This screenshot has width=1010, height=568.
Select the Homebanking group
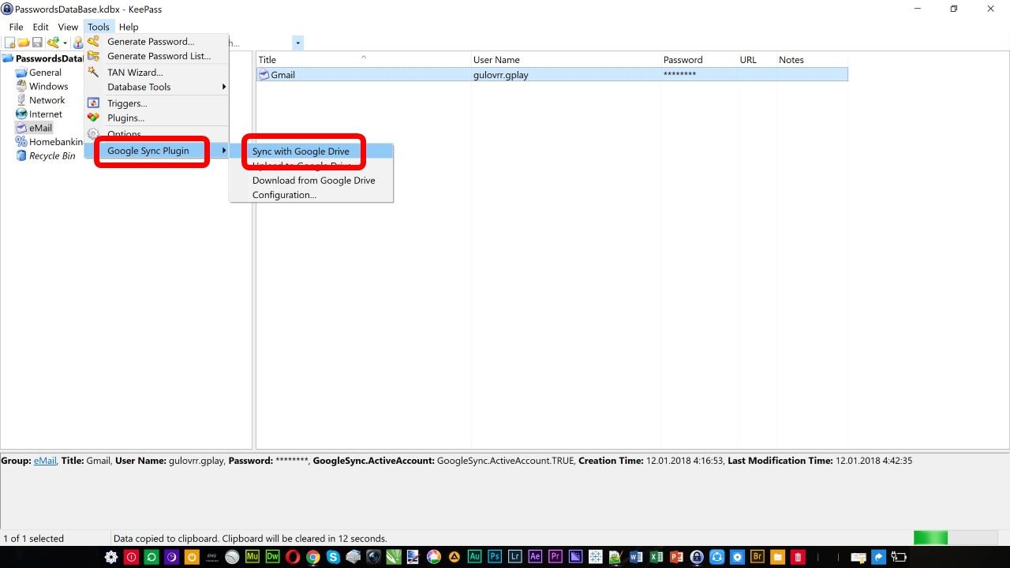(55, 142)
